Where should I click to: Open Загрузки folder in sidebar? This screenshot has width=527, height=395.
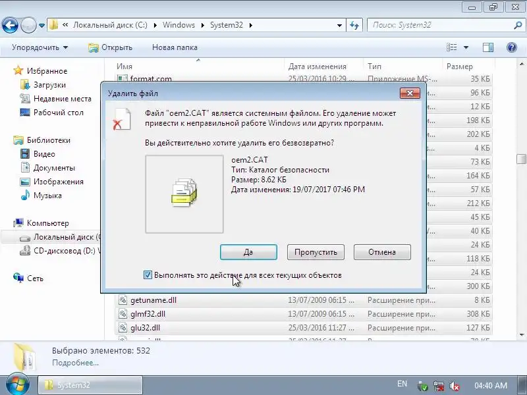[49, 85]
